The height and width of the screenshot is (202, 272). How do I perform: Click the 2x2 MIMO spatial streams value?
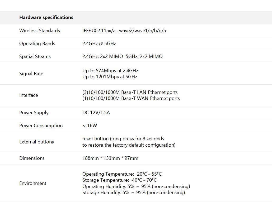[122, 56]
